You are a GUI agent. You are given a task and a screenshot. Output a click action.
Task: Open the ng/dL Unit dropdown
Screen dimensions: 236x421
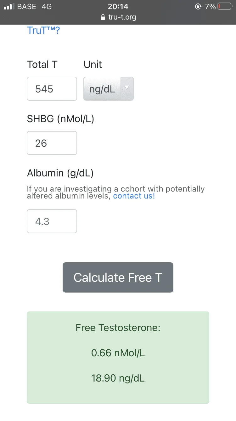click(109, 89)
